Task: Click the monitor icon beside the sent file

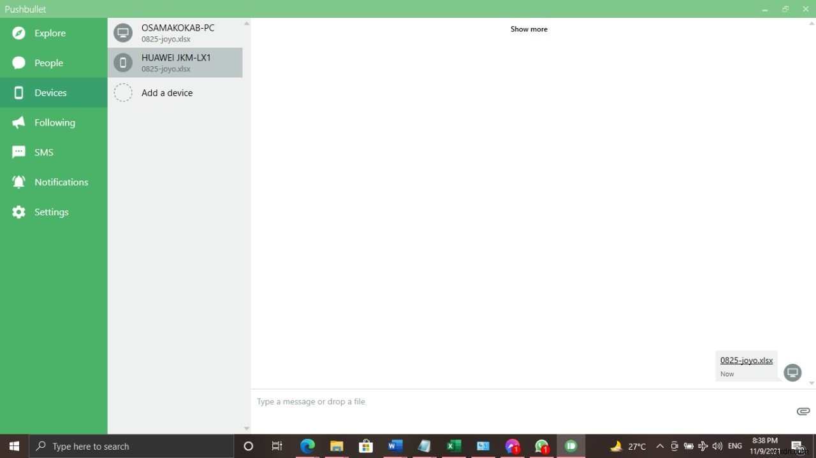Action: click(792, 373)
